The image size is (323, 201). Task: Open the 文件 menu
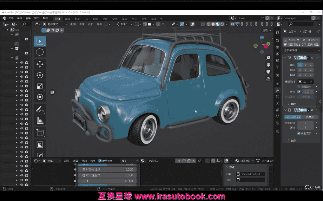point(11,18)
